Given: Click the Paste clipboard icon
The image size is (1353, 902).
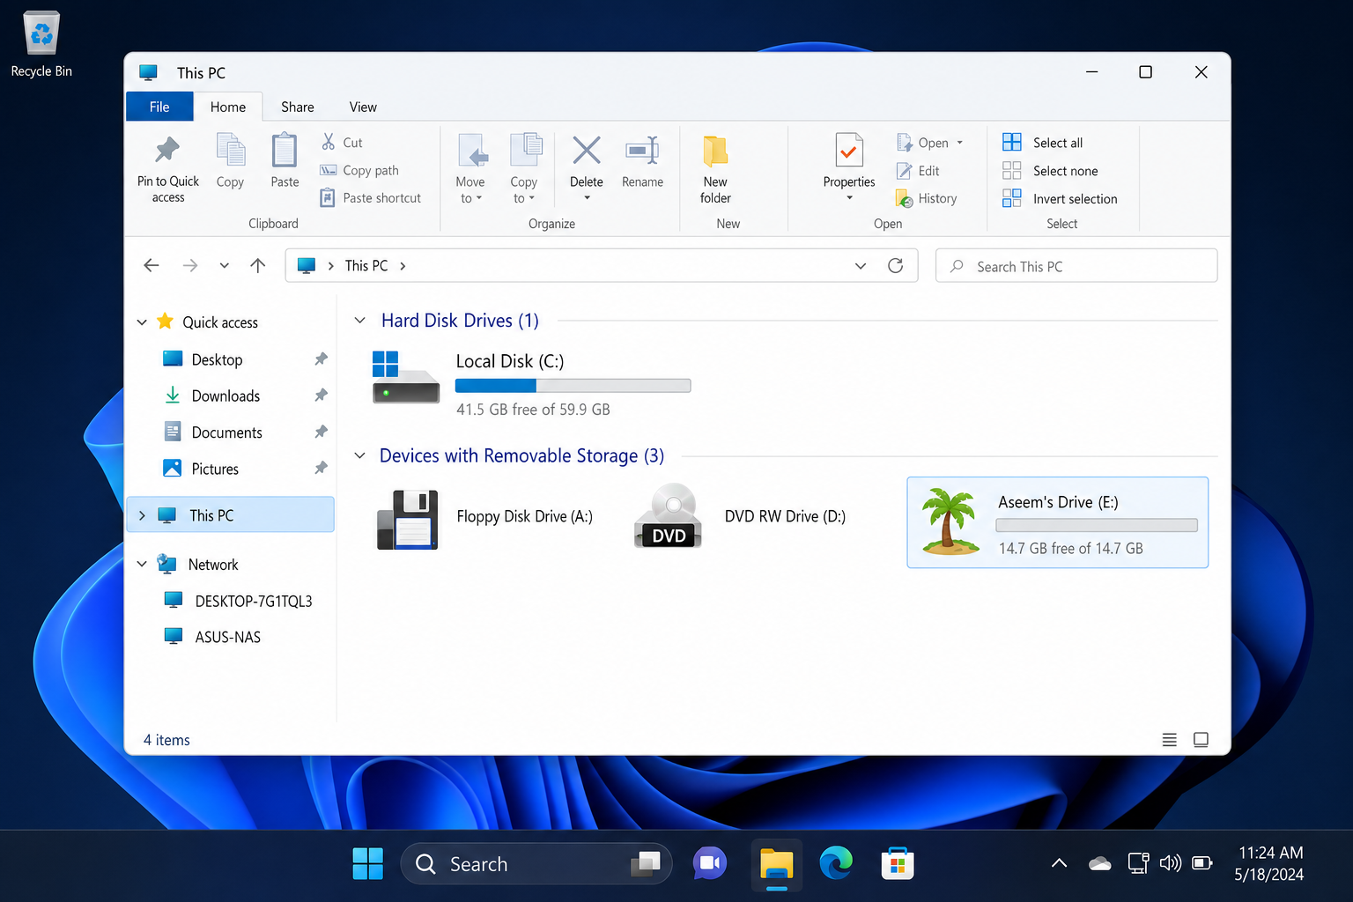Looking at the screenshot, I should click(285, 150).
